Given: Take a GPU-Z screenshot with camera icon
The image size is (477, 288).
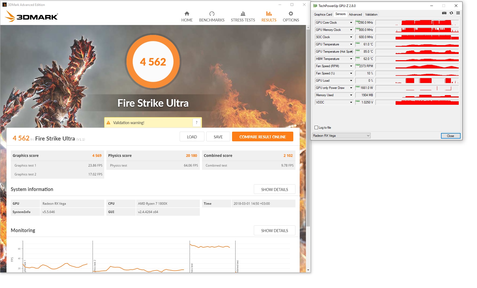Looking at the screenshot, I should [x=444, y=13].
